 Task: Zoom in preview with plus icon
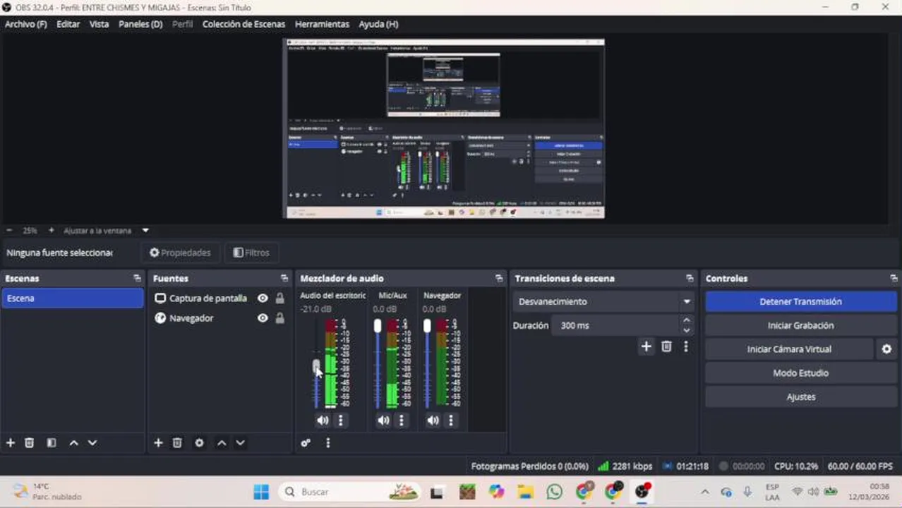tap(51, 230)
